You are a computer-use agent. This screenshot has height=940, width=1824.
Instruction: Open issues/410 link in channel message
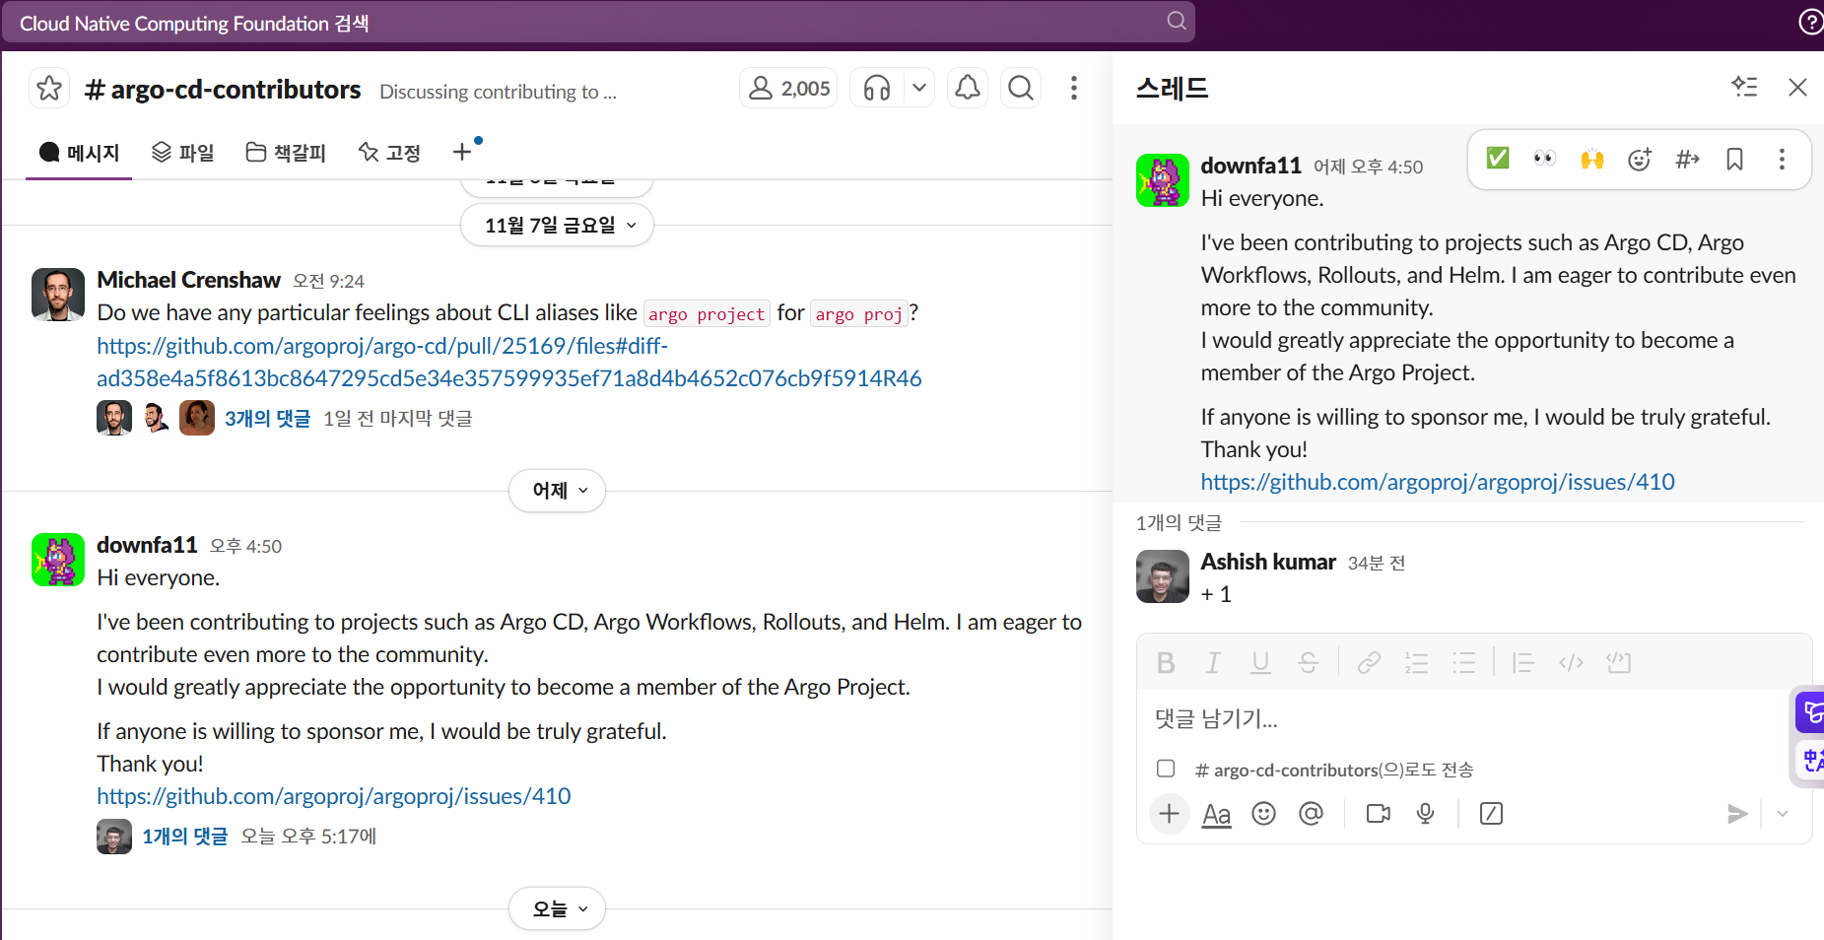point(334,796)
